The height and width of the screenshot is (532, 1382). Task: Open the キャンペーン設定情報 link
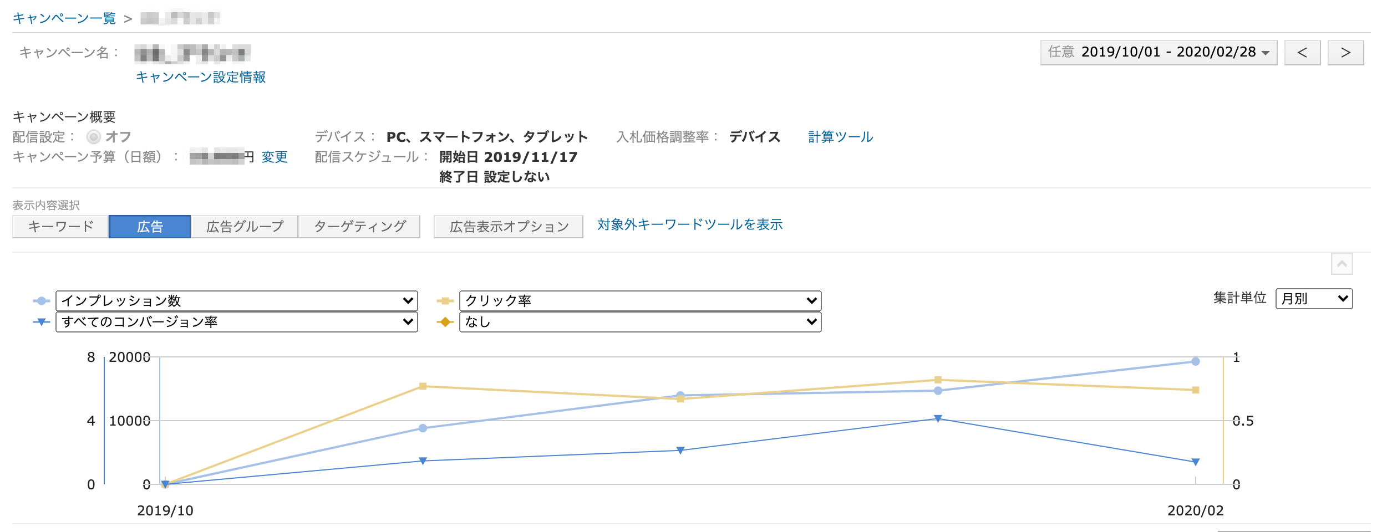200,77
